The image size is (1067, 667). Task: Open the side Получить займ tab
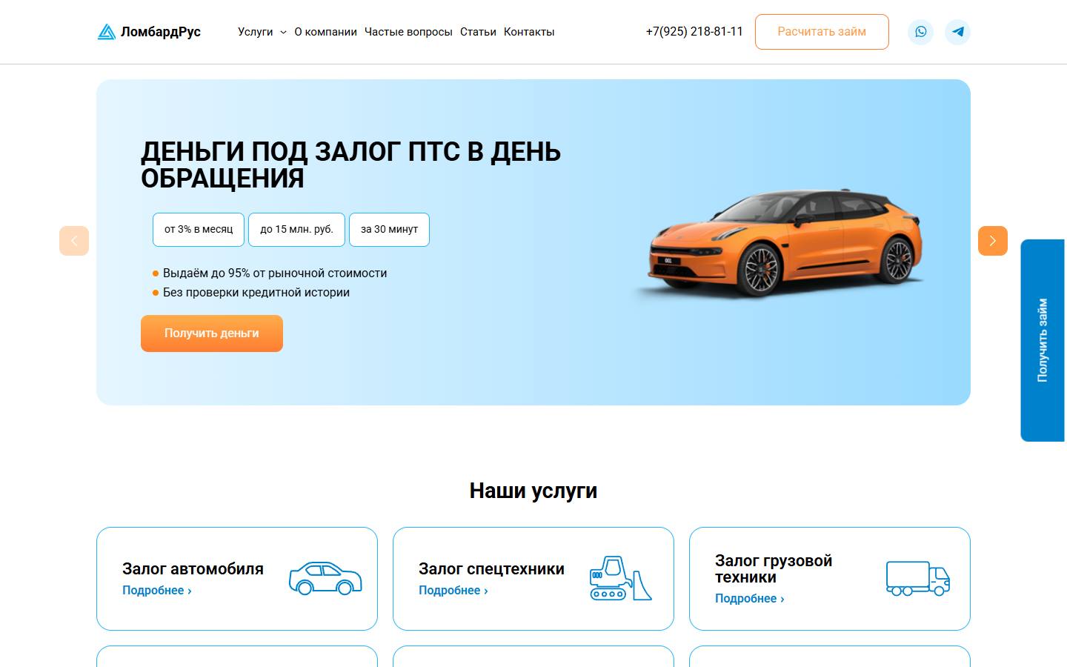pyautogui.click(x=1043, y=340)
